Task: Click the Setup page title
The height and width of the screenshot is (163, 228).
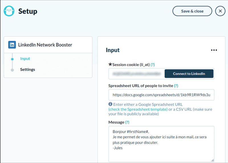Action: pos(28,11)
